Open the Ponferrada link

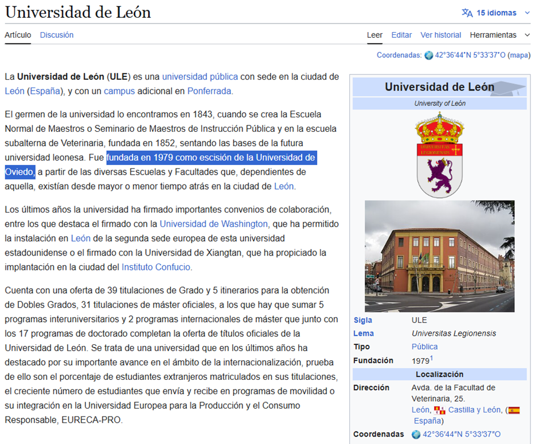pos(209,91)
